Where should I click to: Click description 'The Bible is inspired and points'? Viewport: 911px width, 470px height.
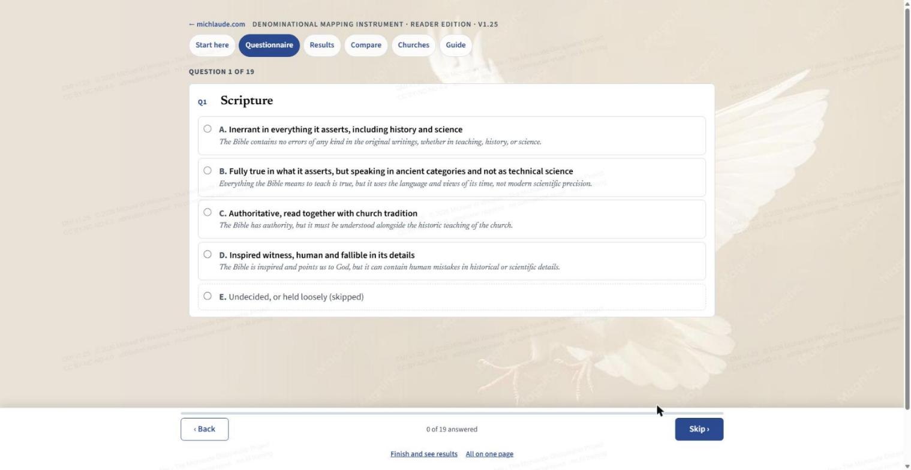point(390,267)
